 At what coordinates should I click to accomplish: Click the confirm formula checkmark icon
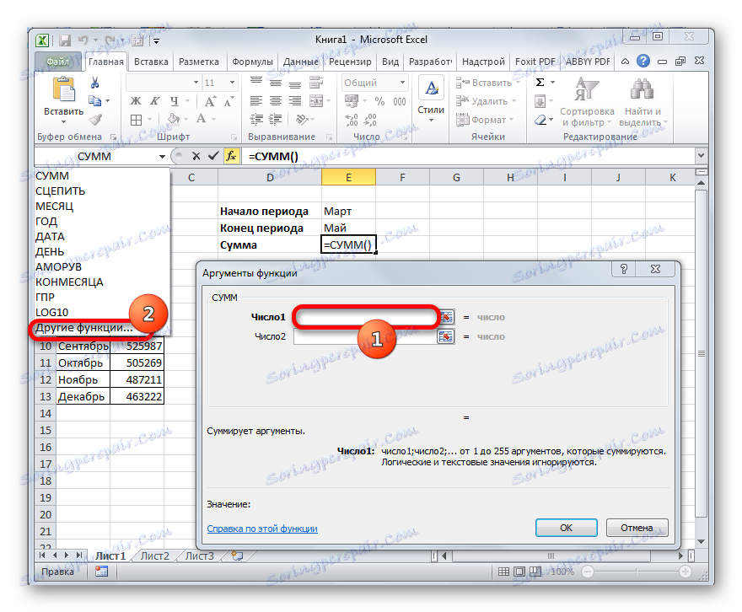coord(213,156)
